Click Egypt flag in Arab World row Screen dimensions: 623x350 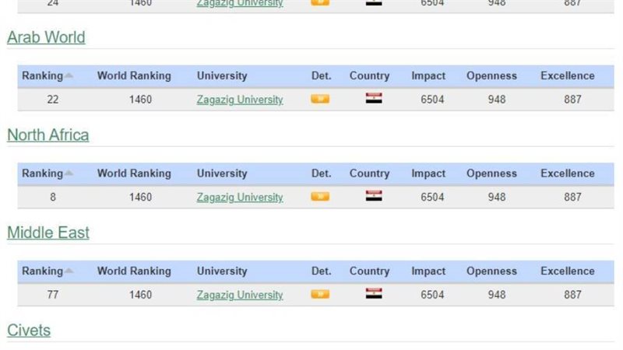coord(374,99)
